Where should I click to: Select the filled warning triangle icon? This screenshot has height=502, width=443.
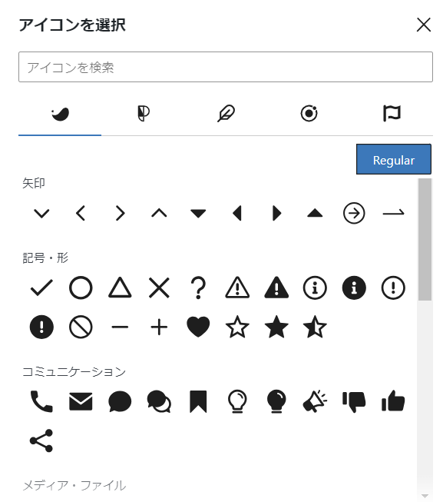tap(276, 288)
